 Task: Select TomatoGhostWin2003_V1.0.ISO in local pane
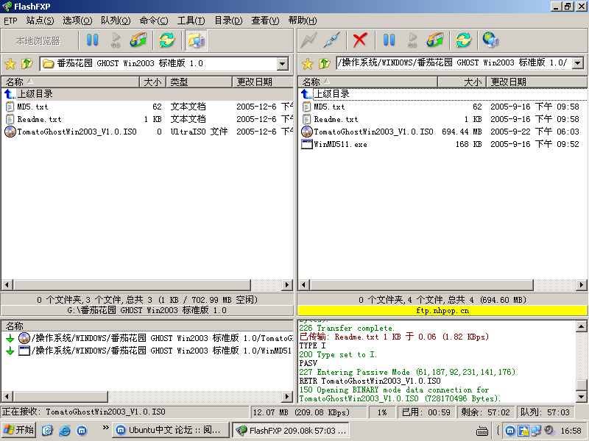(x=147, y=132)
